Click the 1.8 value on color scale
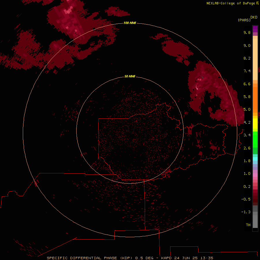260x260 pixels. pos(247,161)
